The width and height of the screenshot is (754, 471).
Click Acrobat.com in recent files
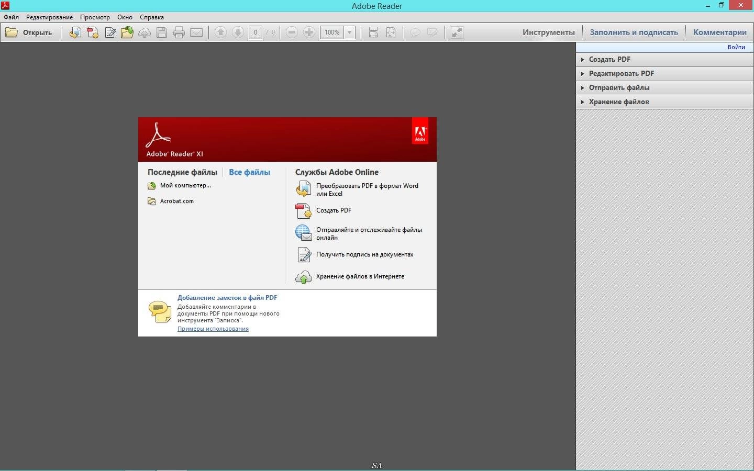177,201
